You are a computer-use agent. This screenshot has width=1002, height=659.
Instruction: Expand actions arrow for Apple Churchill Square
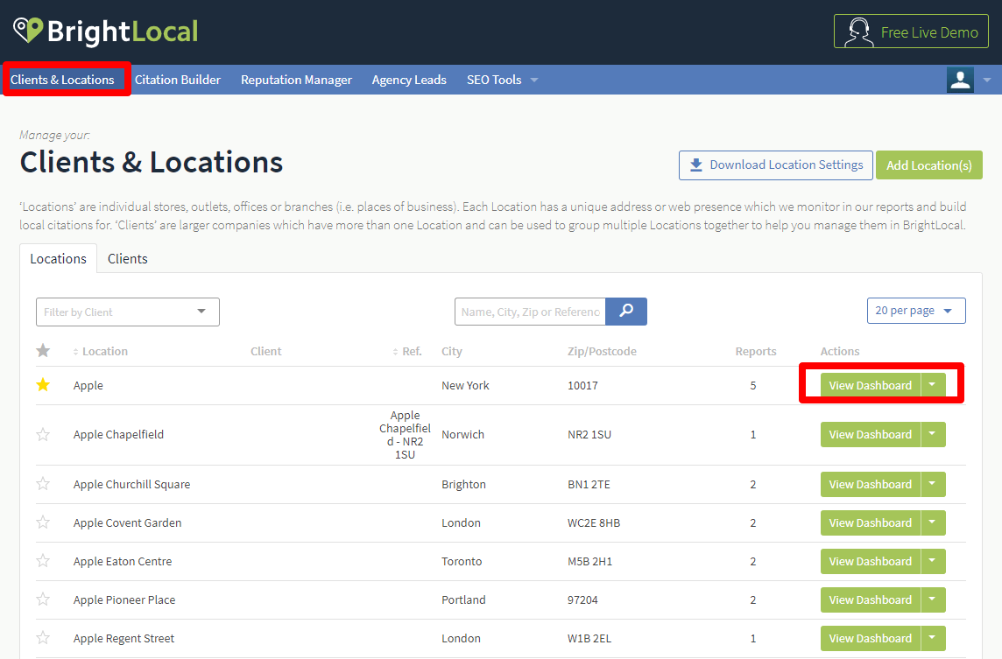pos(933,484)
